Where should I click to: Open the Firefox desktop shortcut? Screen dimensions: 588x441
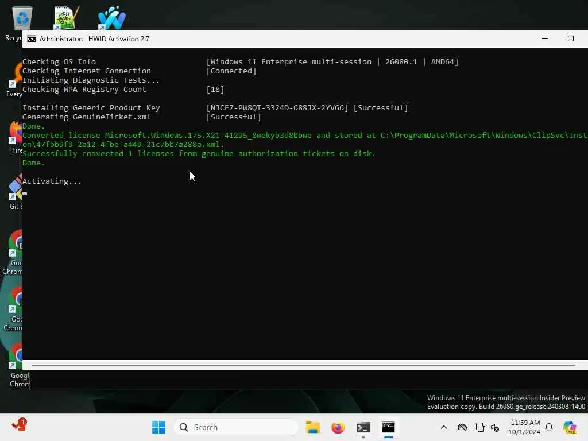coord(15,137)
